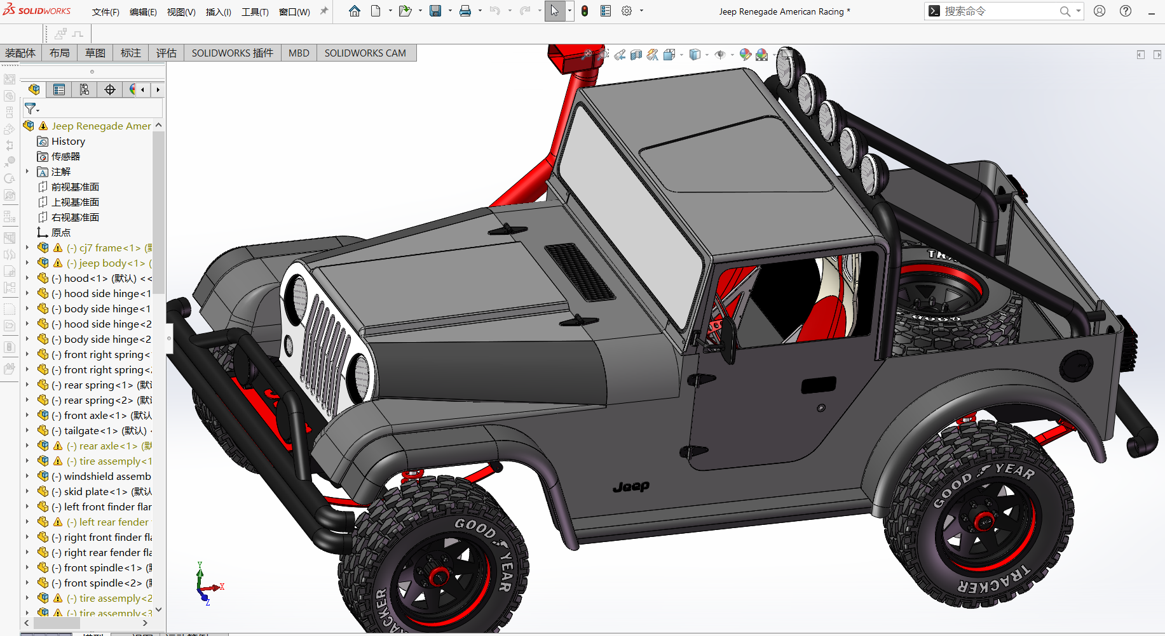Select the 前视基准面 plane

[x=69, y=187]
